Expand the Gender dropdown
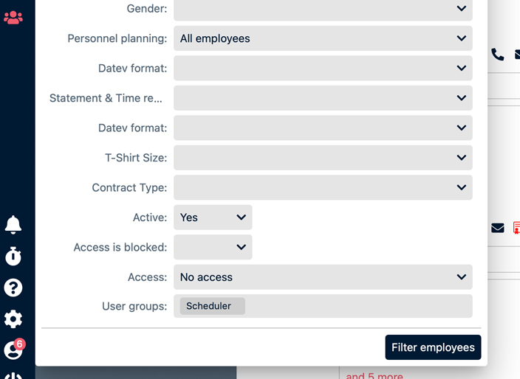 point(323,9)
